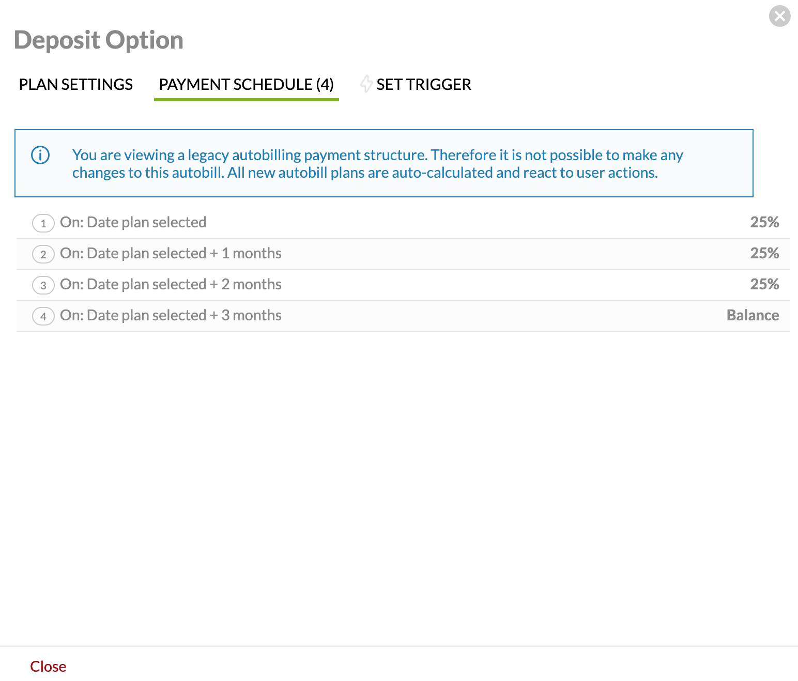The height and width of the screenshot is (681, 798).
Task: Select the "On: Date plan selected" row
Action: coord(133,222)
